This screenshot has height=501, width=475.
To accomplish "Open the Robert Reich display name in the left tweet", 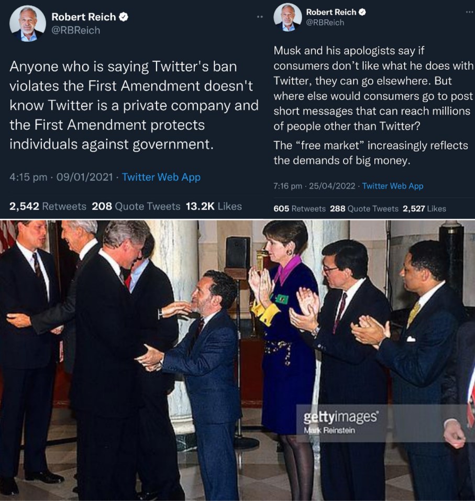I will (83, 17).
